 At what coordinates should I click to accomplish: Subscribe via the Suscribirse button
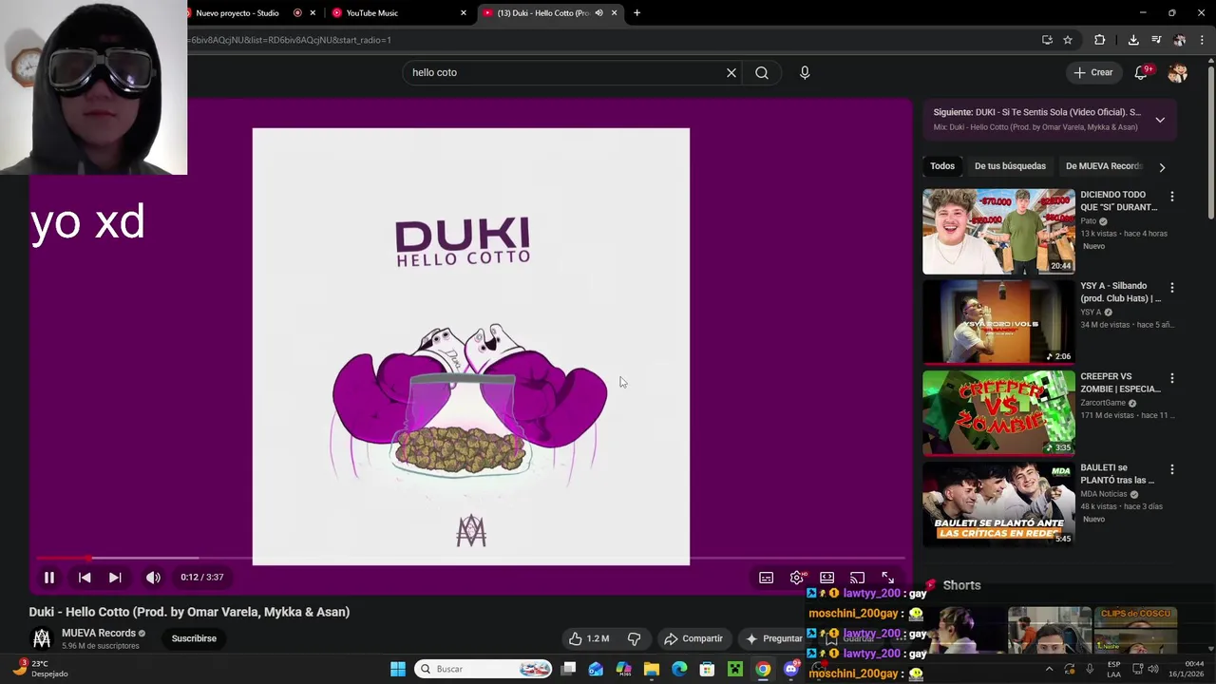coord(194,638)
